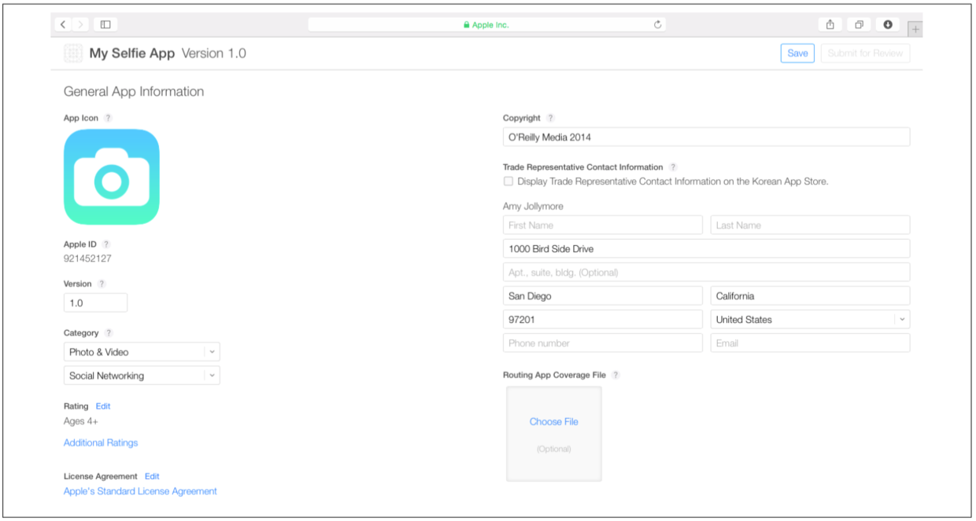Toggle the Safari sidebar icon
The image size is (976, 521).
click(x=105, y=25)
